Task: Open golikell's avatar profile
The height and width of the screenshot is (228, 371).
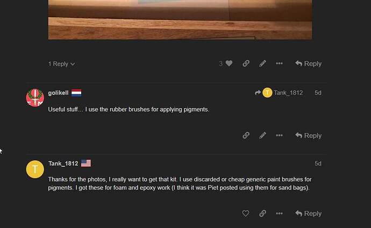Action: click(35, 98)
